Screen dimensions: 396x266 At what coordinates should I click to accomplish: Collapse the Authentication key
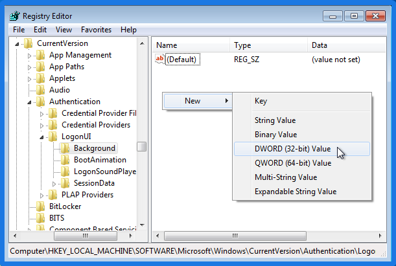pyautogui.click(x=29, y=102)
